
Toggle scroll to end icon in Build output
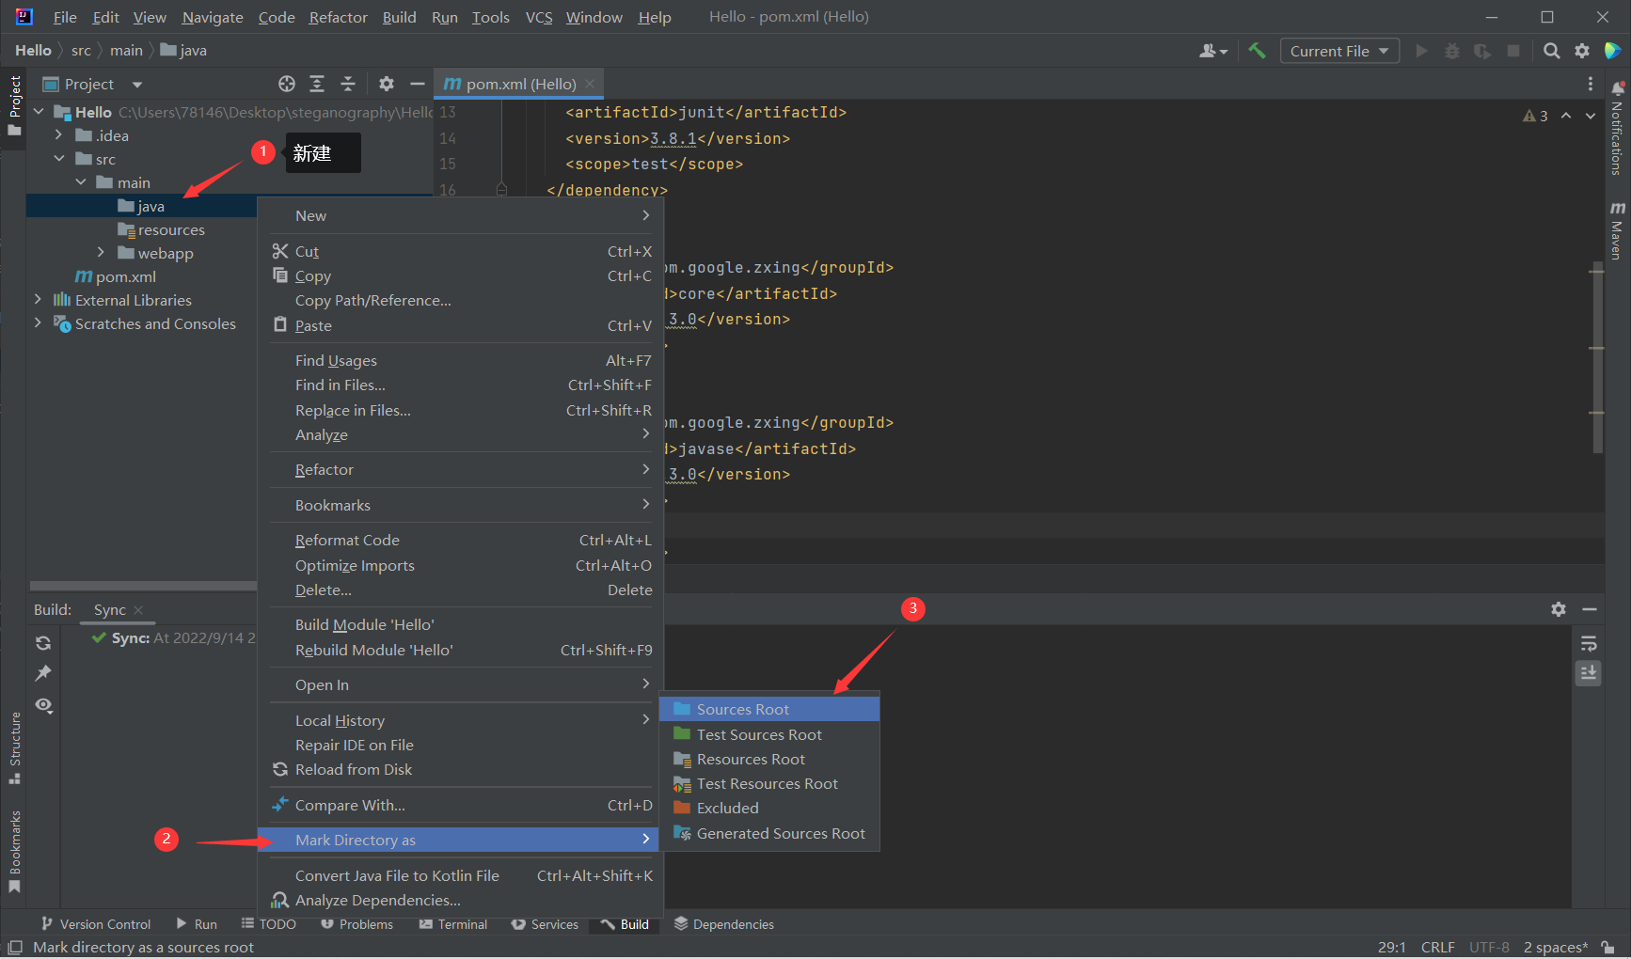(x=1589, y=673)
